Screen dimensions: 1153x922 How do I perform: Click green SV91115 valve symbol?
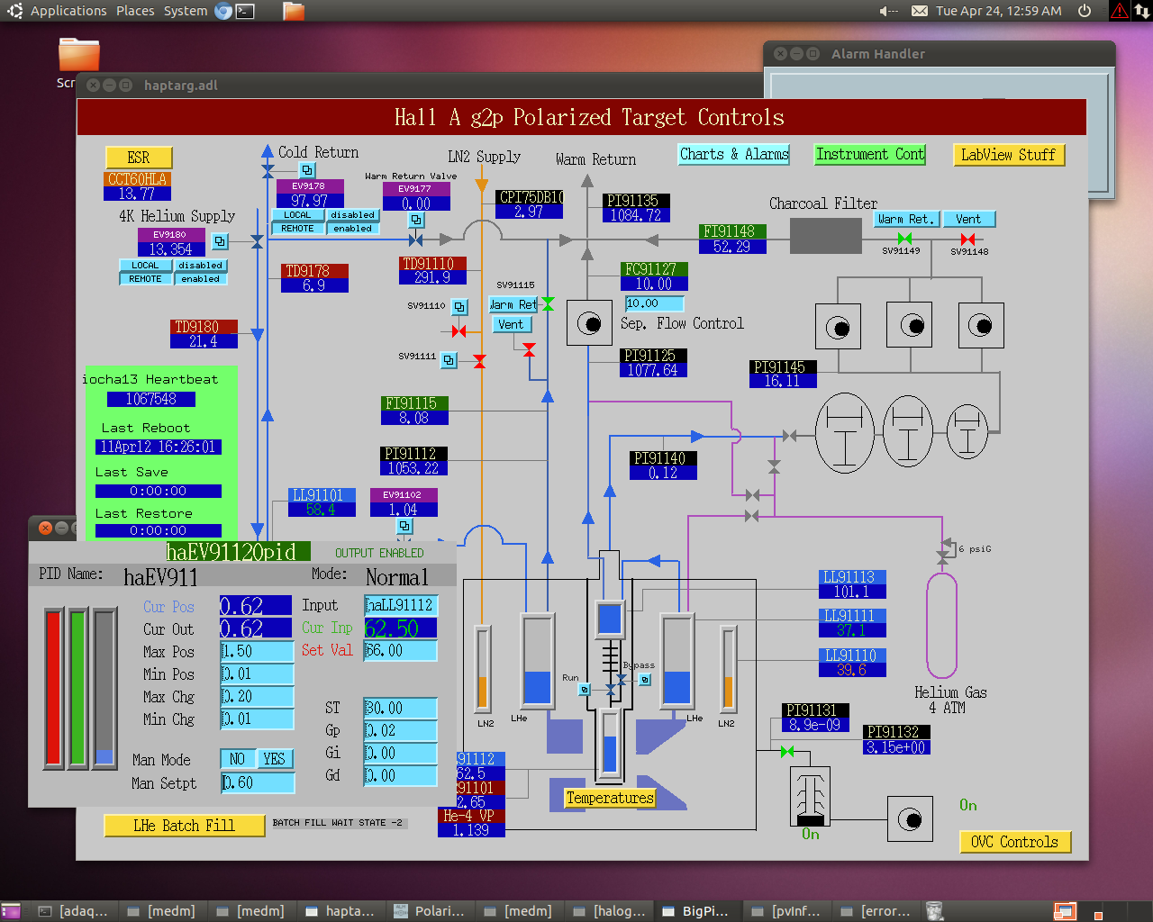pyautogui.click(x=548, y=304)
